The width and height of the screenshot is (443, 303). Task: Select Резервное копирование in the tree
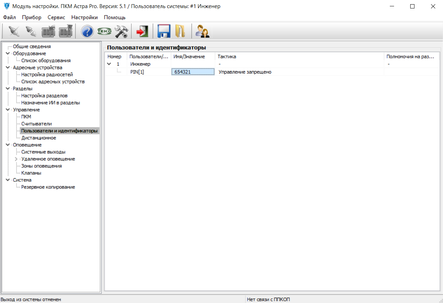coord(48,187)
